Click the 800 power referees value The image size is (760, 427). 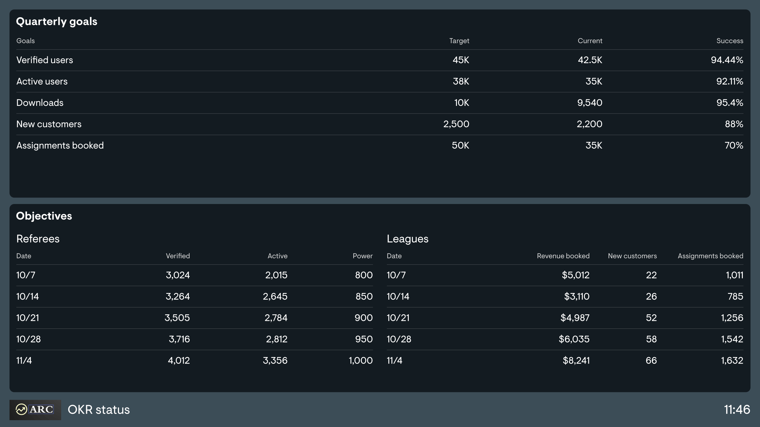point(364,275)
